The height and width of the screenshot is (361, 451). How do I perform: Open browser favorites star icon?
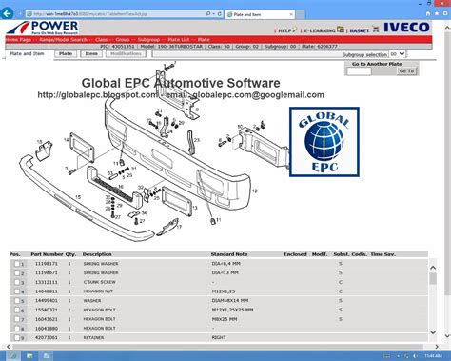pyautogui.click(x=437, y=13)
